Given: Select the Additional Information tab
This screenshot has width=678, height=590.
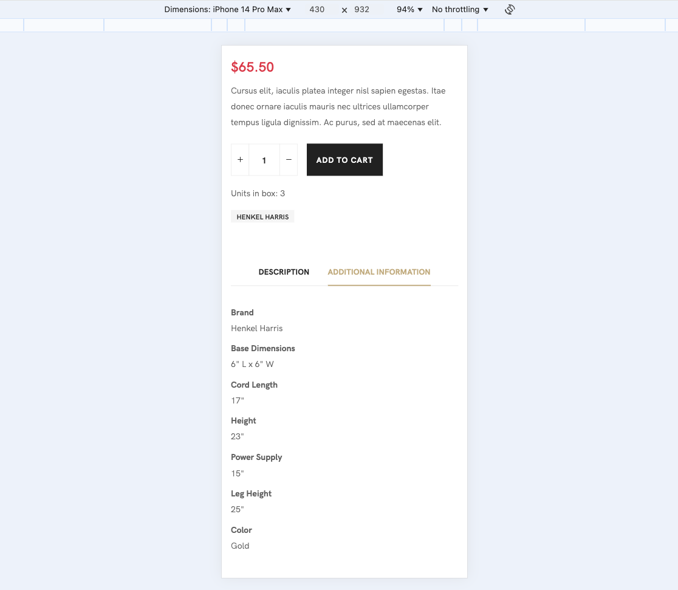Looking at the screenshot, I should point(379,272).
